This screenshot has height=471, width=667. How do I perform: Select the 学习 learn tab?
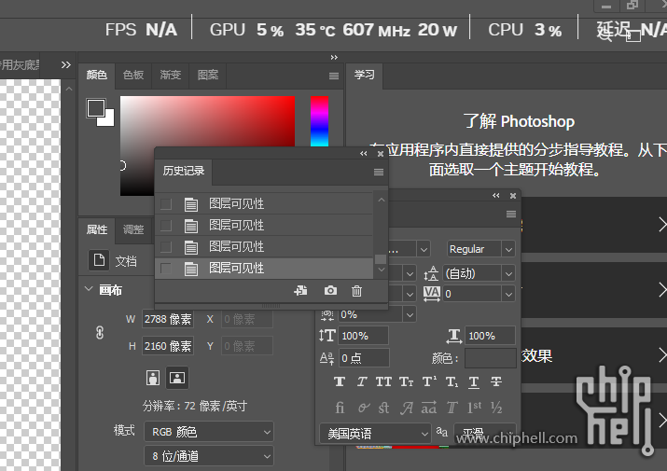[365, 75]
